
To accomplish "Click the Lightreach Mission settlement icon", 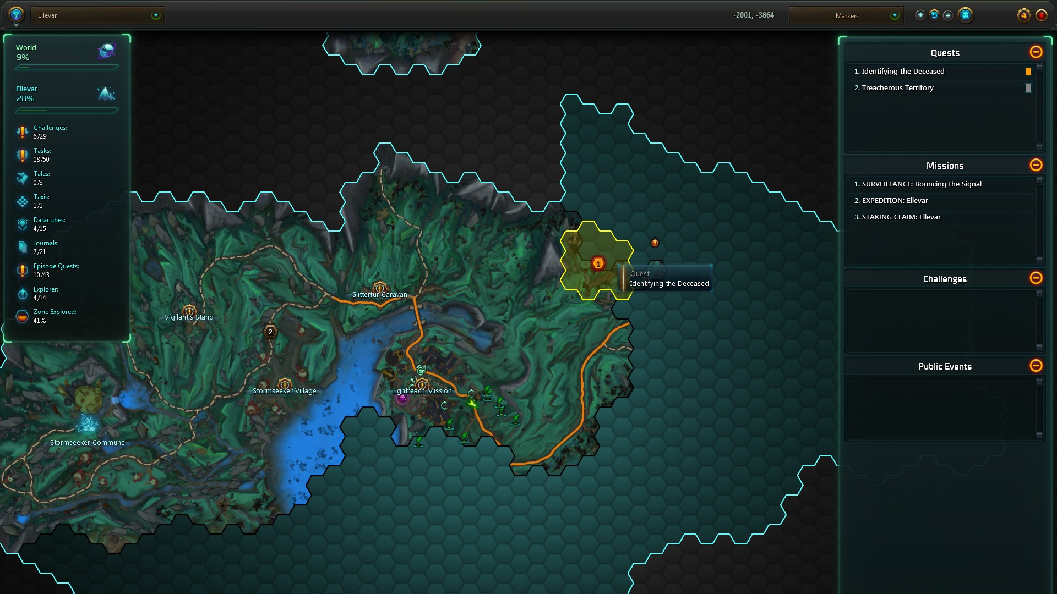I will [422, 384].
